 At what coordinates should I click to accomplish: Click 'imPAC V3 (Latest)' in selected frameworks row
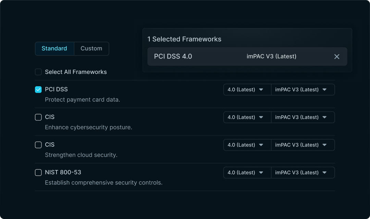click(271, 56)
